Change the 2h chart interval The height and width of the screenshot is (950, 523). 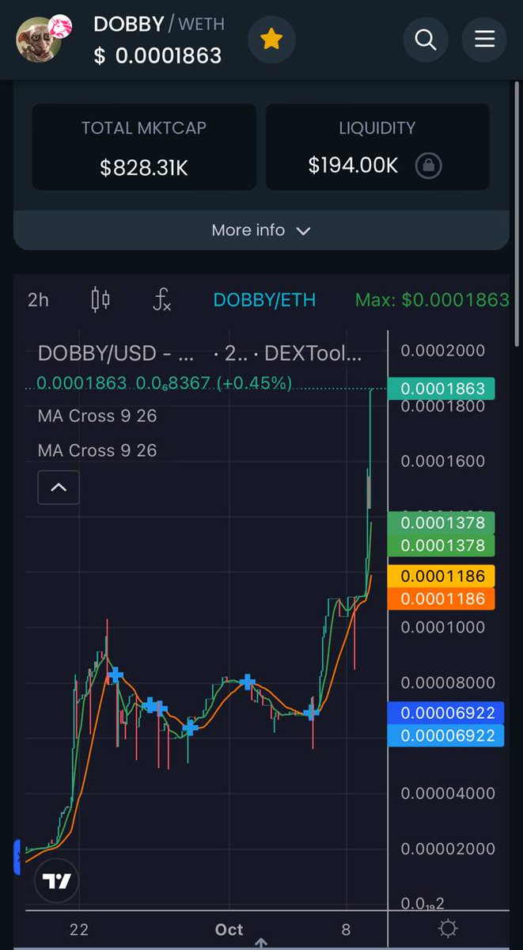(x=38, y=299)
